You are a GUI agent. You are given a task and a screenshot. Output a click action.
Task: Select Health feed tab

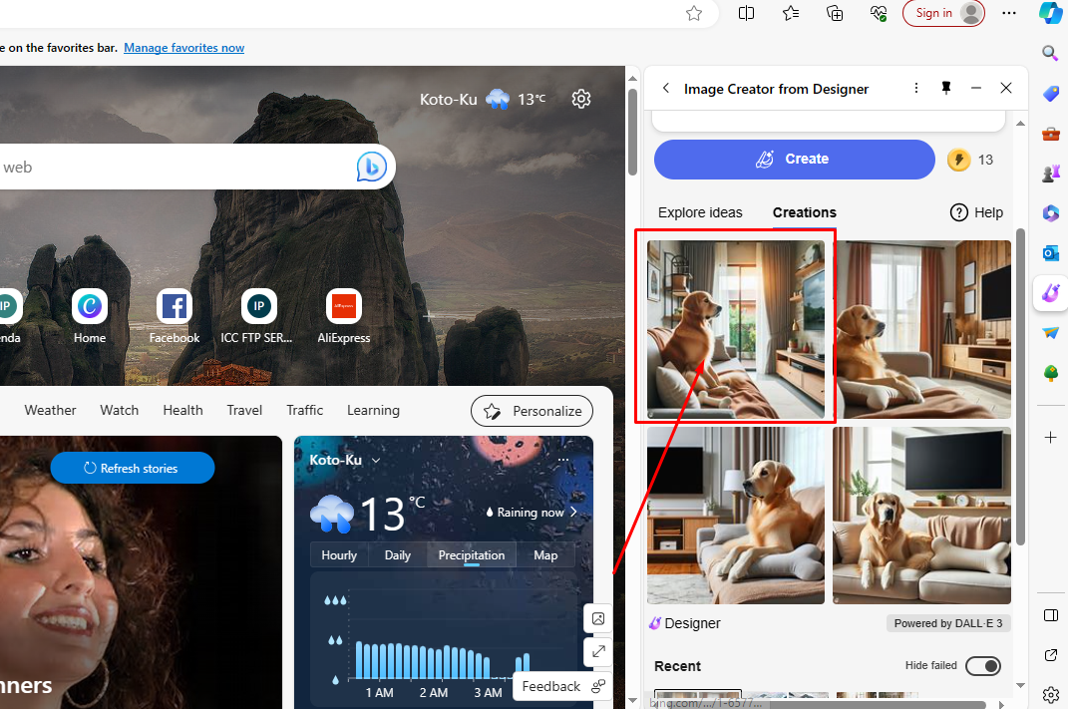182,410
